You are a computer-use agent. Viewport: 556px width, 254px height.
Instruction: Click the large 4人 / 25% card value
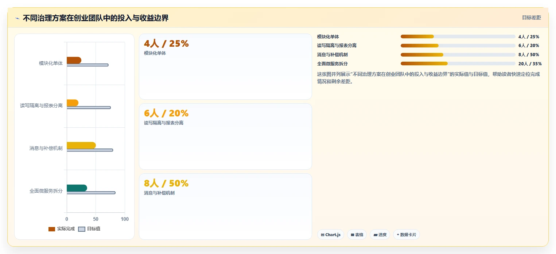166,44
